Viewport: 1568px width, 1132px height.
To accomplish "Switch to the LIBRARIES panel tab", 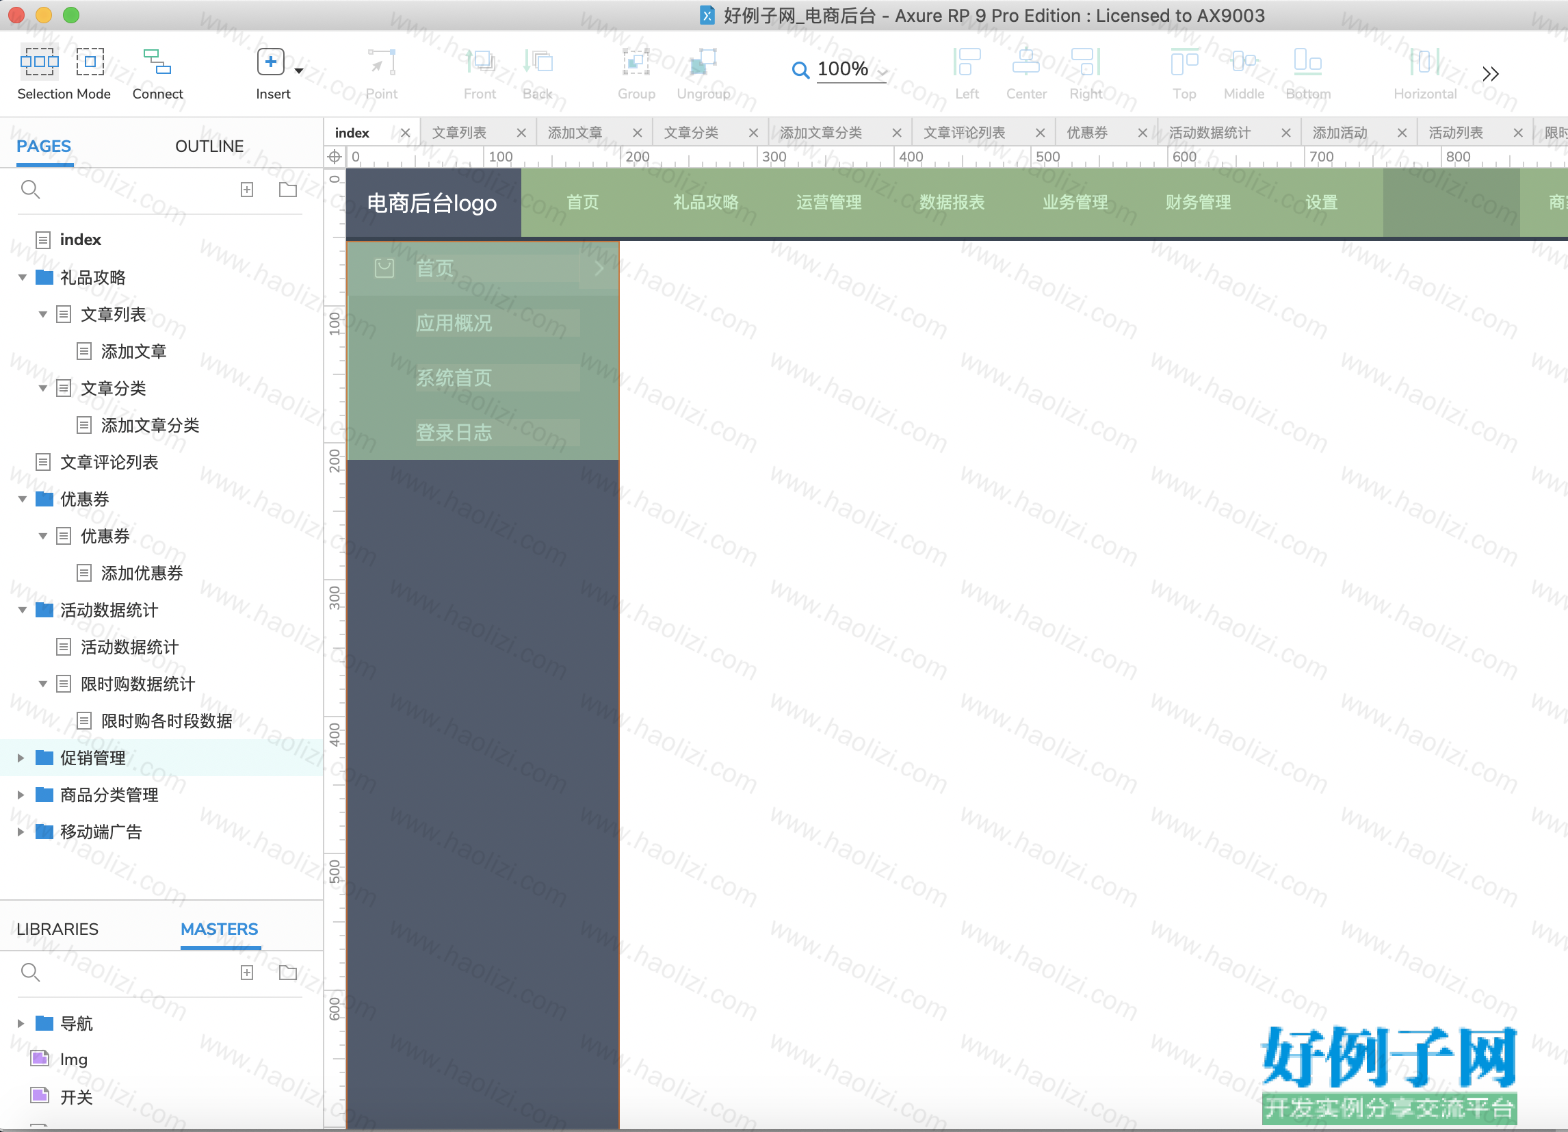I will coord(57,929).
